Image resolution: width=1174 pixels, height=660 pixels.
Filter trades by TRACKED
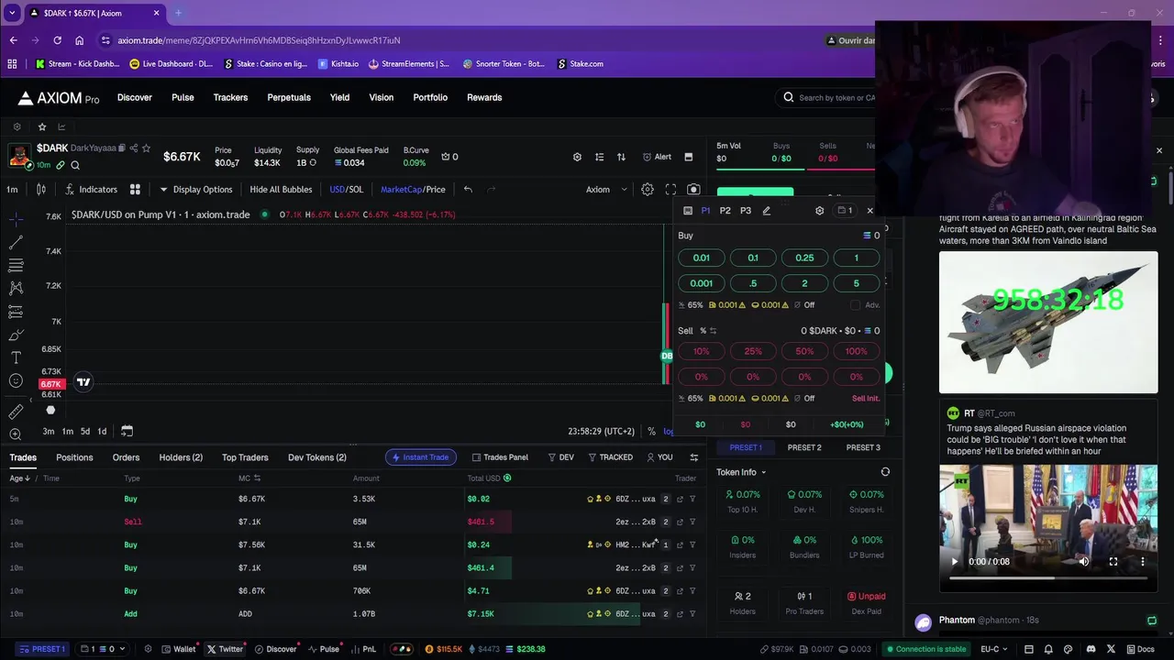coord(610,457)
